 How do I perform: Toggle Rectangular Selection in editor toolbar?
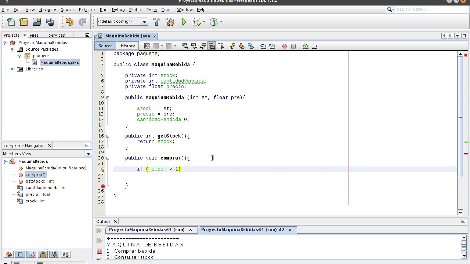pyautogui.click(x=221, y=46)
